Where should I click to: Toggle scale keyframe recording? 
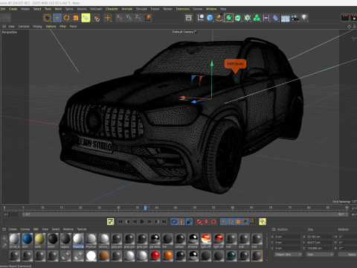click(x=238, y=221)
